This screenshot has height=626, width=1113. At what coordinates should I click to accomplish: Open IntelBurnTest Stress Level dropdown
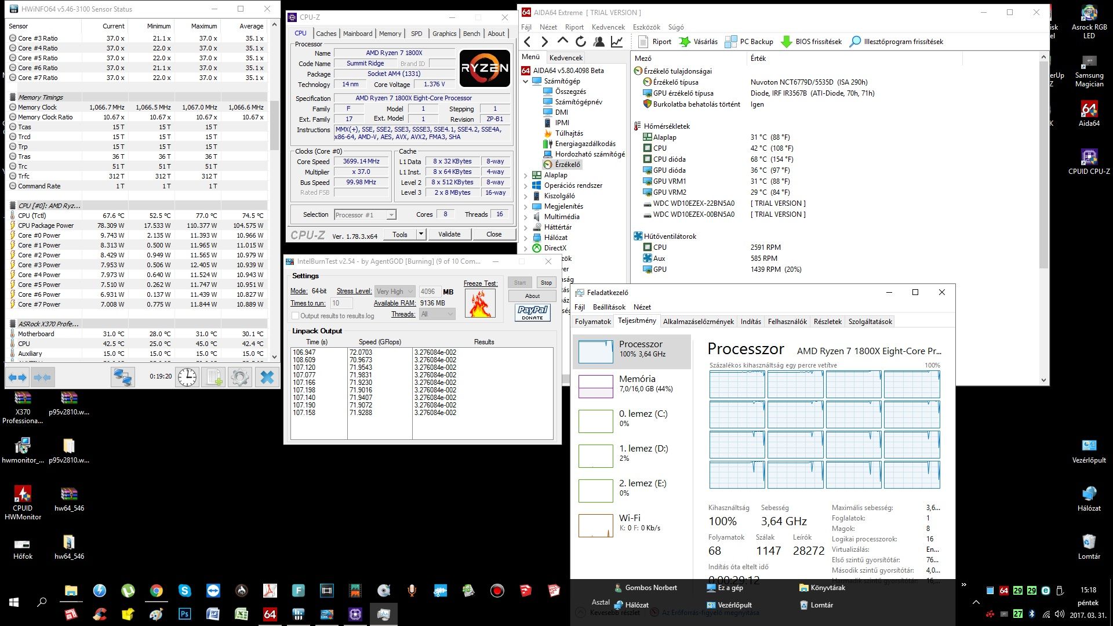point(394,292)
